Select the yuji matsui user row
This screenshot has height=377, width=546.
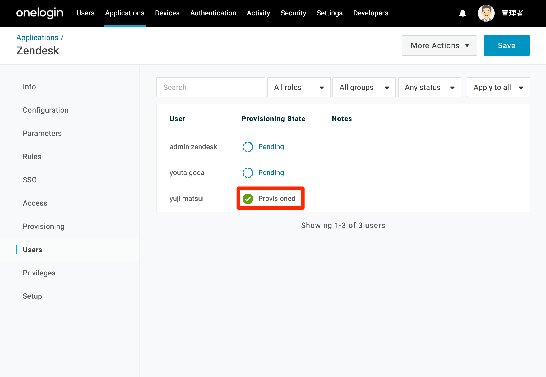point(343,199)
